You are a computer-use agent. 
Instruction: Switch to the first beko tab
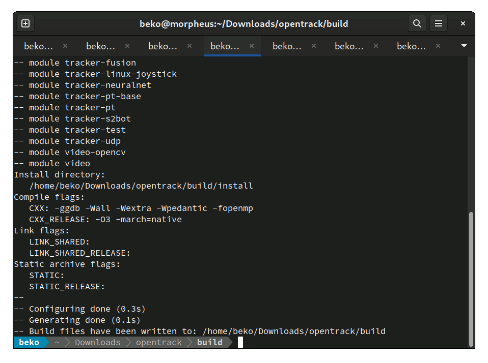click(38, 46)
